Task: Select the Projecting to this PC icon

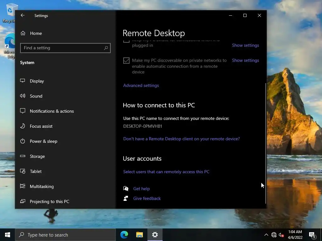Action: (23, 201)
